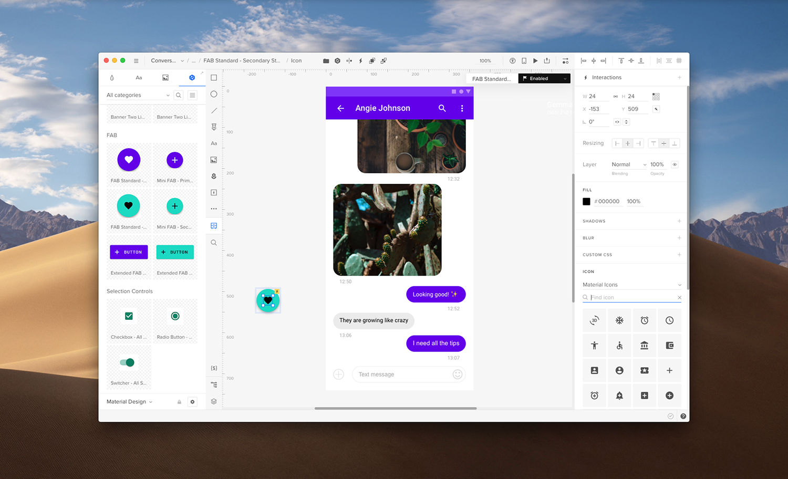Toggle layer visibility eye icon
Viewport: 788px width, 479px height.
click(x=675, y=164)
